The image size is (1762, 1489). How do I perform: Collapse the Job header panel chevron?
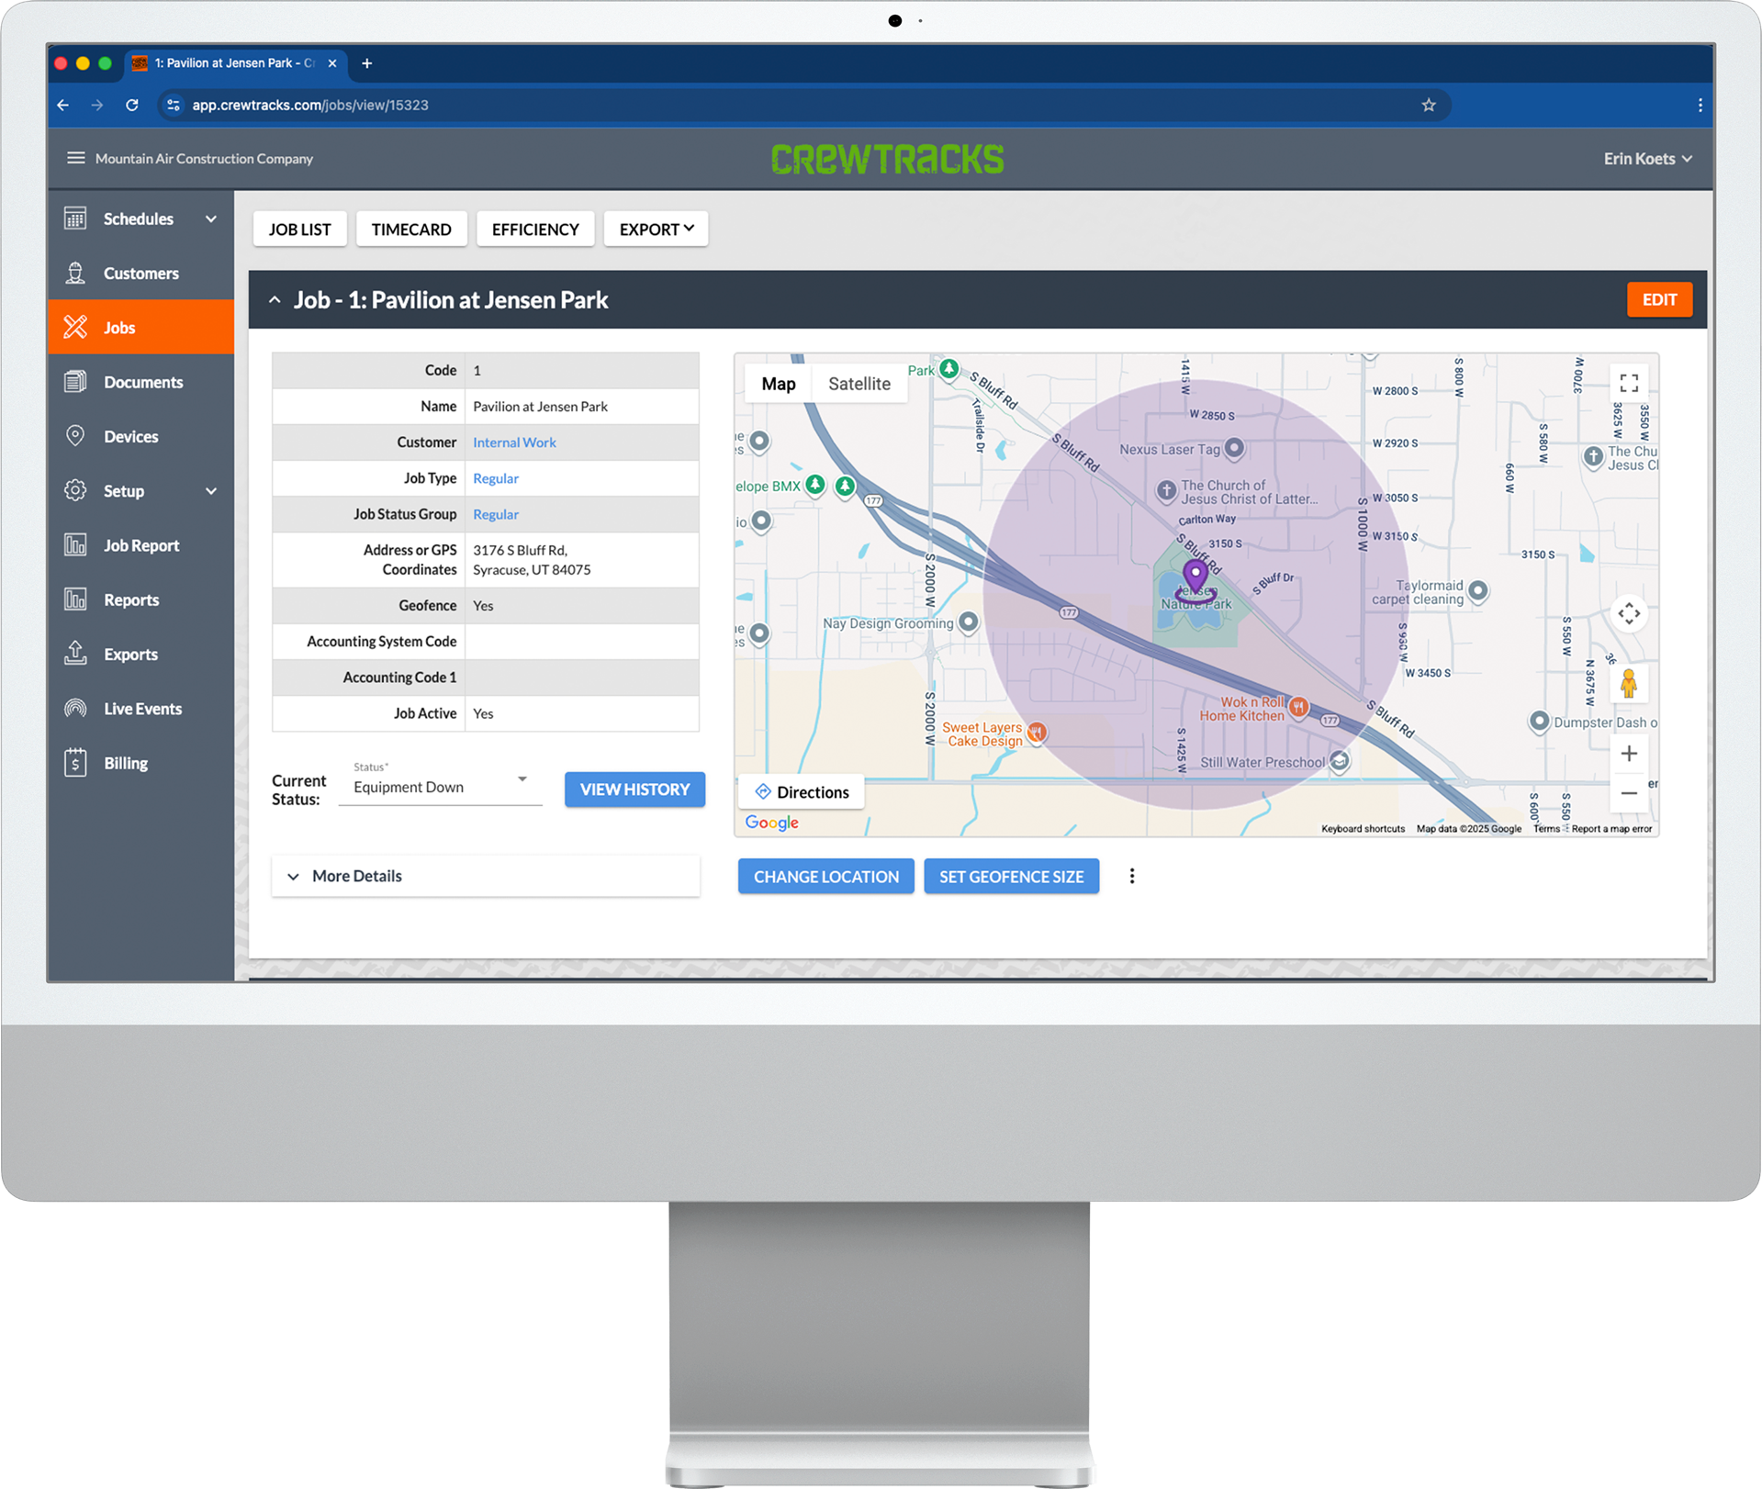(x=275, y=300)
